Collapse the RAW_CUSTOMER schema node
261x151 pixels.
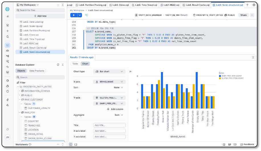pos(20,100)
